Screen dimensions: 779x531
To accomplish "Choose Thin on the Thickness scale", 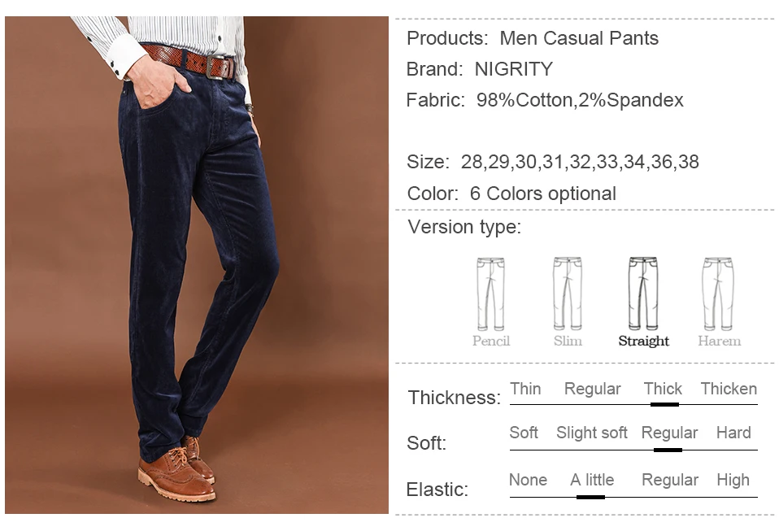I will coord(525,389).
